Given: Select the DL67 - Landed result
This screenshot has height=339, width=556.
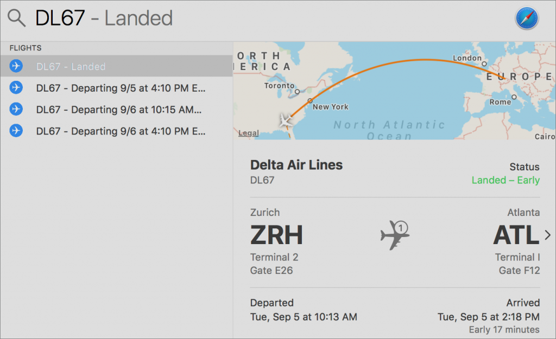Looking at the screenshot, I should 117,66.
